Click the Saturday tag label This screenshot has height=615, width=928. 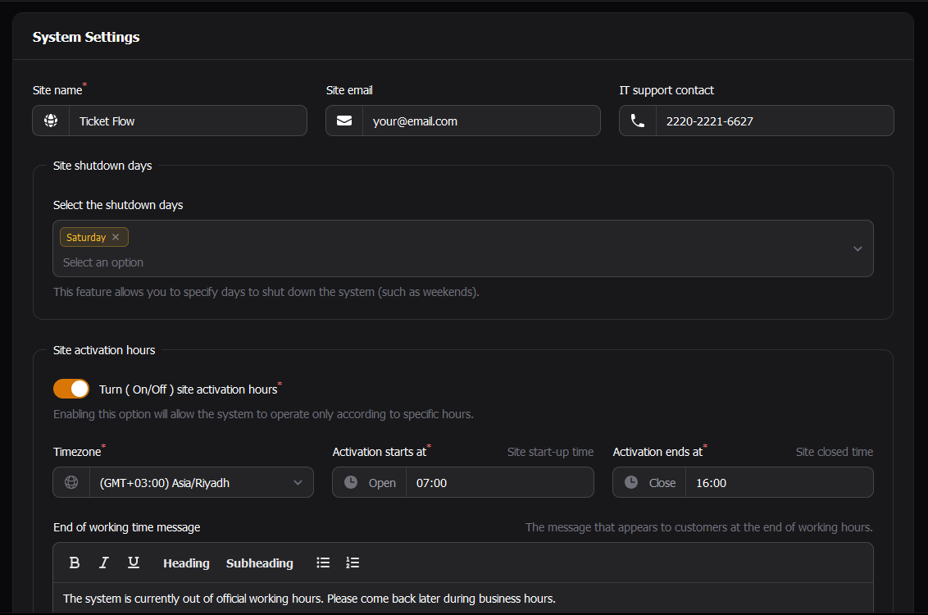point(86,237)
